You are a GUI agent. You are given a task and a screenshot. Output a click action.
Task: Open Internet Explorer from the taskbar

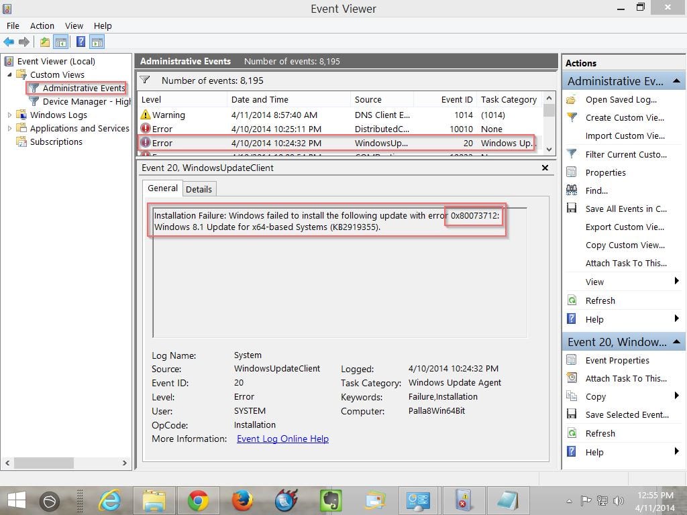(x=109, y=500)
